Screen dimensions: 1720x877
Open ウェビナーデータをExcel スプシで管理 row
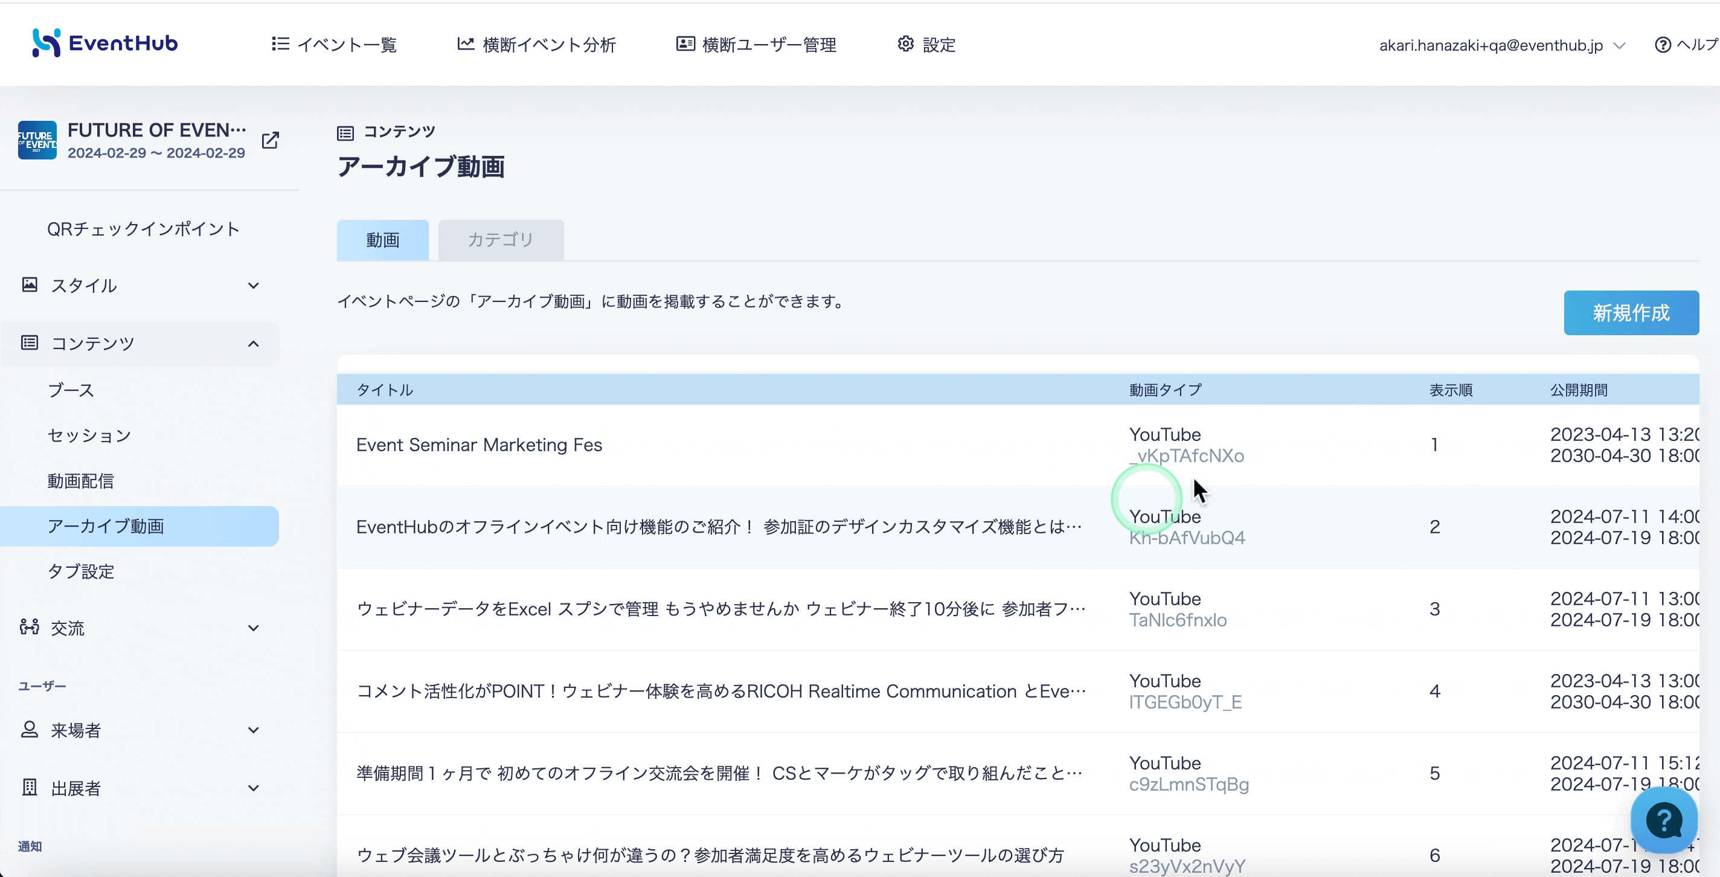coord(1018,609)
